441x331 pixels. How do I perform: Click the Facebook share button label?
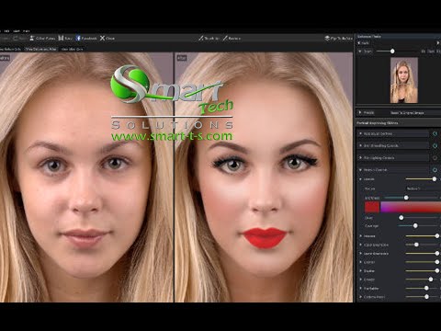click(89, 39)
